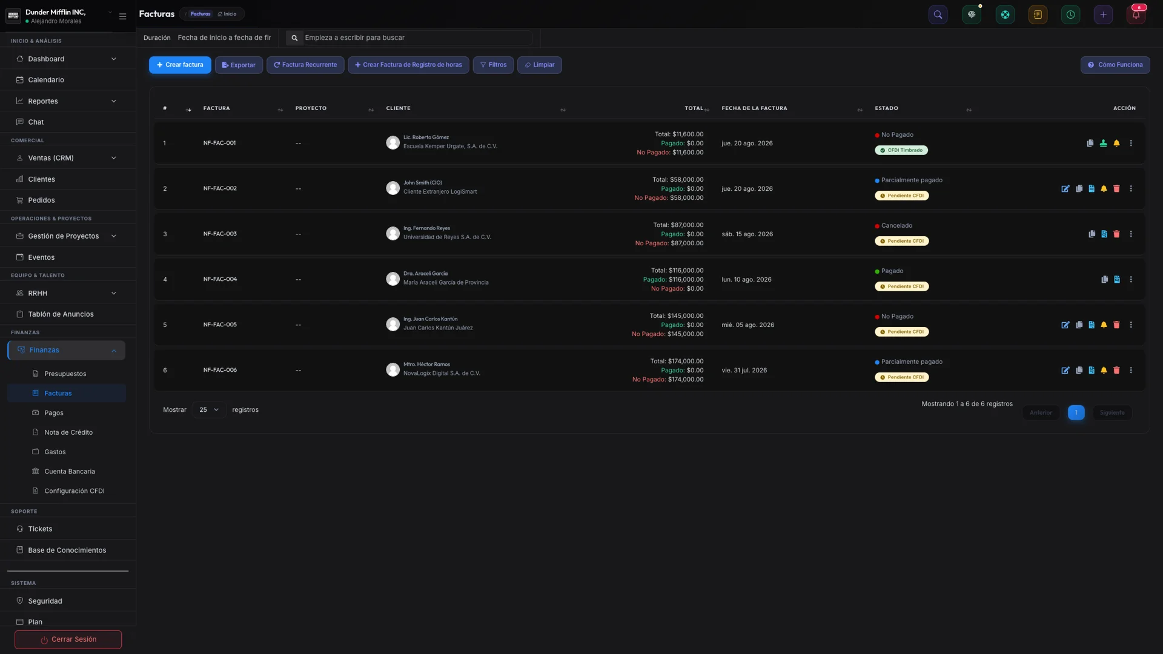
Task: Click the Filtros button
Action: [x=493, y=65]
